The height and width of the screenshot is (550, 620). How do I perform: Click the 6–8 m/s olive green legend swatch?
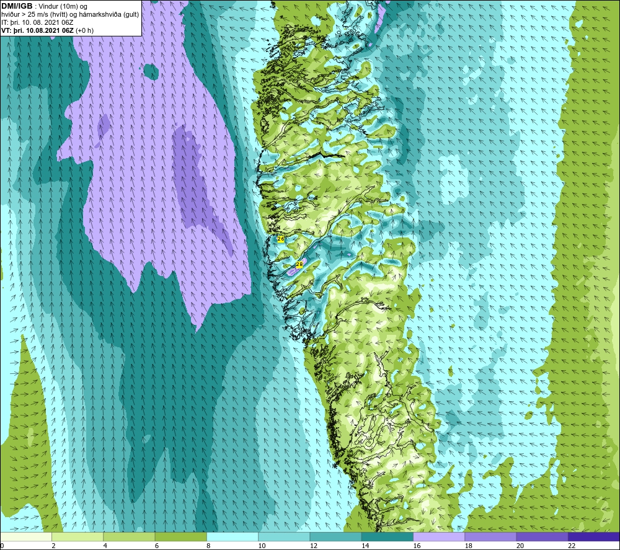click(x=180, y=536)
